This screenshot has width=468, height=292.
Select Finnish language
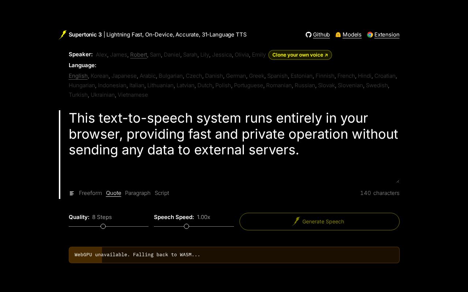tap(325, 76)
